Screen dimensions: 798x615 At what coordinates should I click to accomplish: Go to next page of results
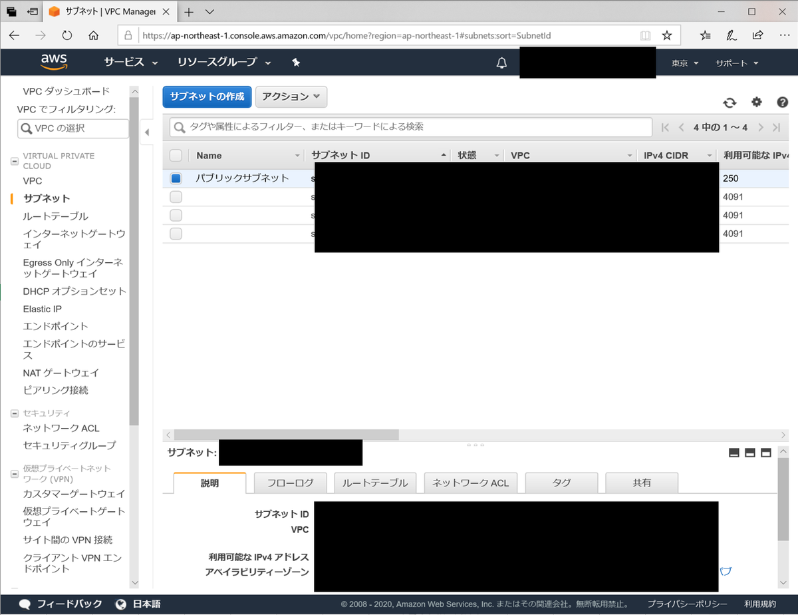(x=761, y=127)
